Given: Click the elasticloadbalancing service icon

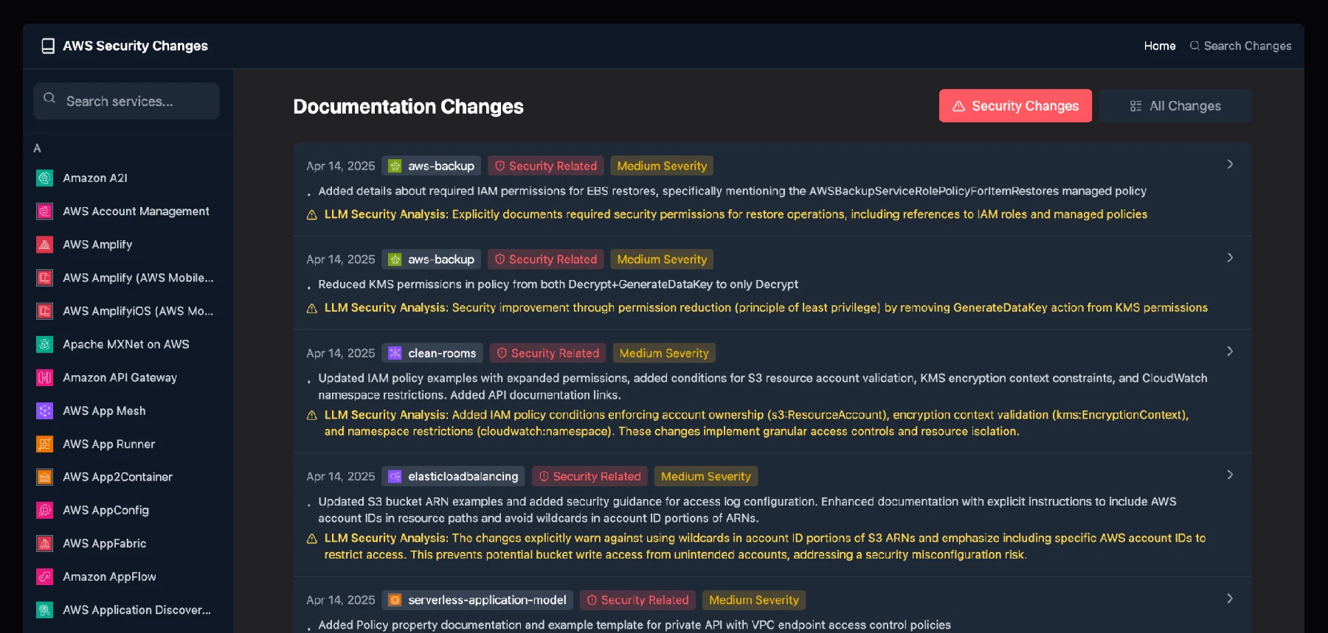Looking at the screenshot, I should click(x=395, y=476).
